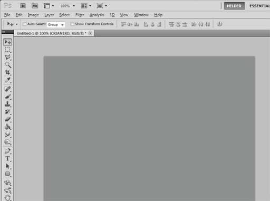
Task: Open the Help menu
Action: coord(158,15)
